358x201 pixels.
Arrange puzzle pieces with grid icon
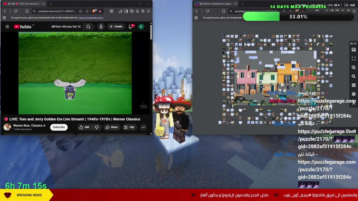354,85
